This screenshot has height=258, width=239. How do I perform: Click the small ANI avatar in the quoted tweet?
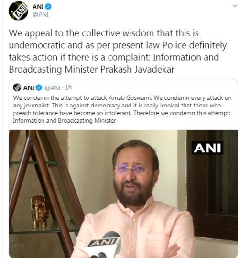coord(17,87)
